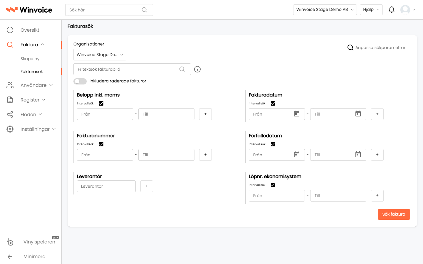Click the Flöden share icon in sidebar
The height and width of the screenshot is (264, 423).
click(x=10, y=114)
